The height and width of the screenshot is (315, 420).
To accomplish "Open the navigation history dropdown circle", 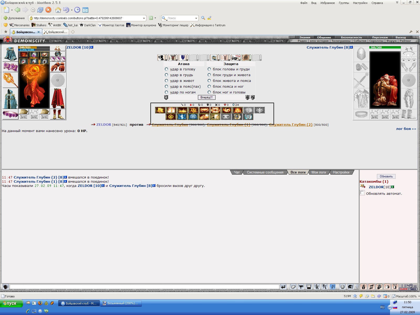I will pyautogui.click(x=33, y=10).
